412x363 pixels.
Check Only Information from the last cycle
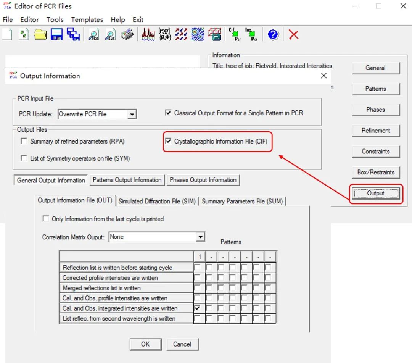46,219
